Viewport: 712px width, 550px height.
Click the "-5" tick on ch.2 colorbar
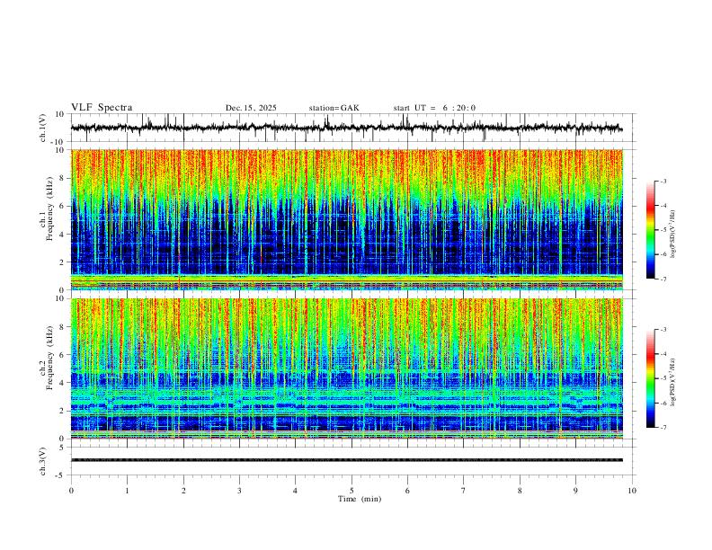(x=663, y=378)
